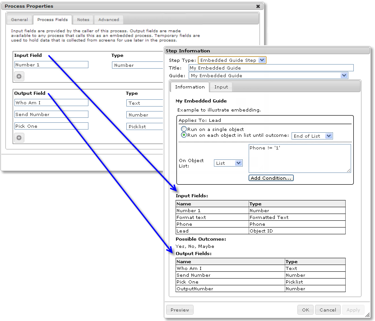Switch to the Process Fields tab
The width and height of the screenshot is (375, 321).
point(53,19)
